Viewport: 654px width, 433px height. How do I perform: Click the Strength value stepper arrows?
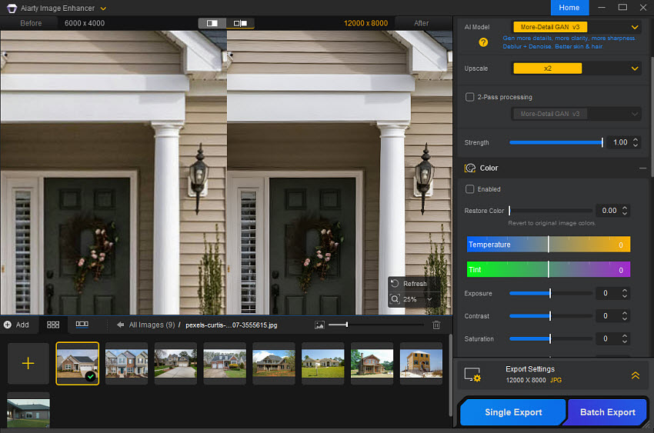point(636,142)
